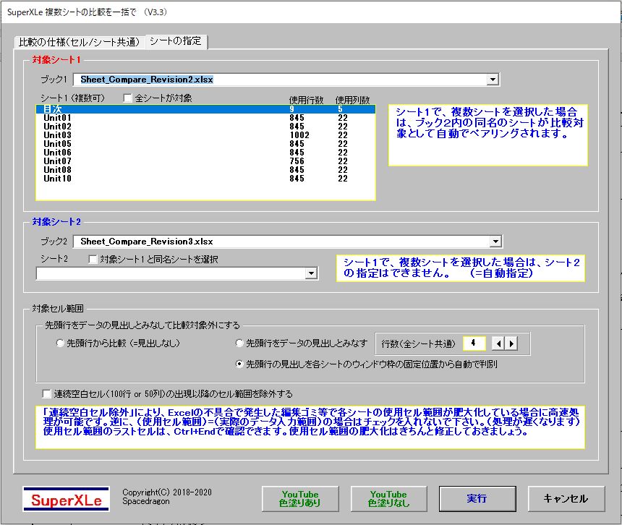The width and height of the screenshot is (622, 525).
Task: Select the Unit02 sheet row
Action: click(x=205, y=127)
